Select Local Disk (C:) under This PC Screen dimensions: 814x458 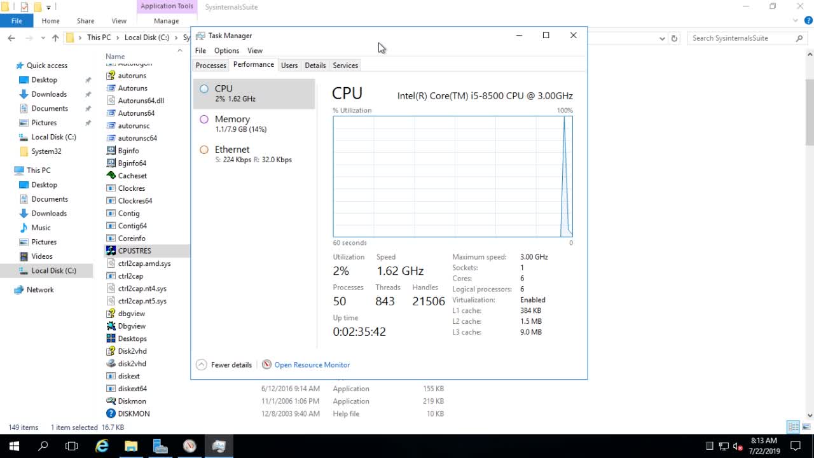pos(53,270)
